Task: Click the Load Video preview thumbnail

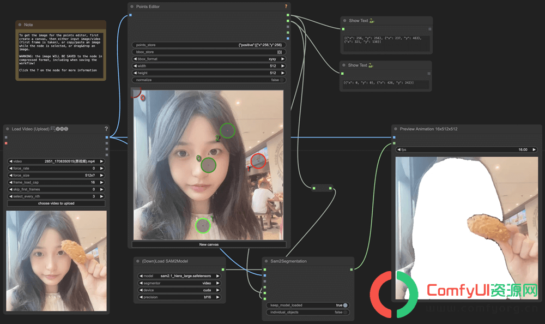Action: [x=56, y=261]
